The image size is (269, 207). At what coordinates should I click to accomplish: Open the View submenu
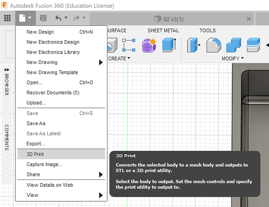61,195
